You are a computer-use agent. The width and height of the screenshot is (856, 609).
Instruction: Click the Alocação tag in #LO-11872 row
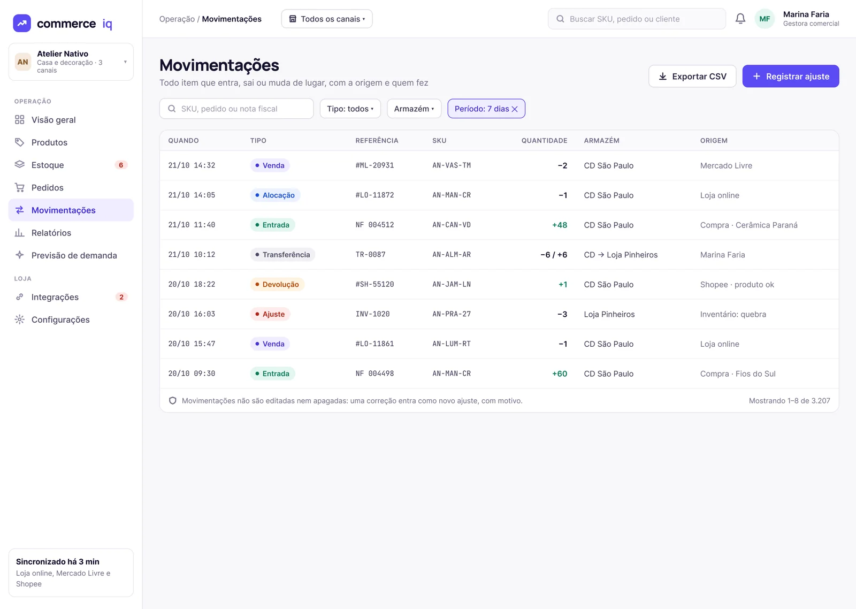(x=275, y=195)
